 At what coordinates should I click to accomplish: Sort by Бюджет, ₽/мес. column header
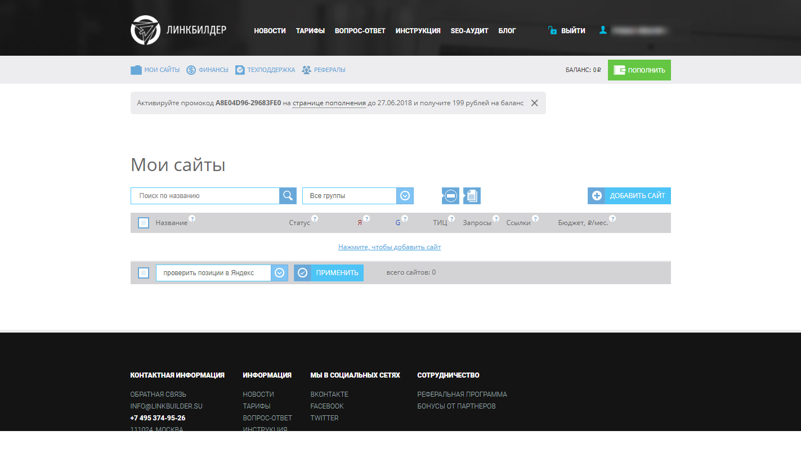click(583, 223)
